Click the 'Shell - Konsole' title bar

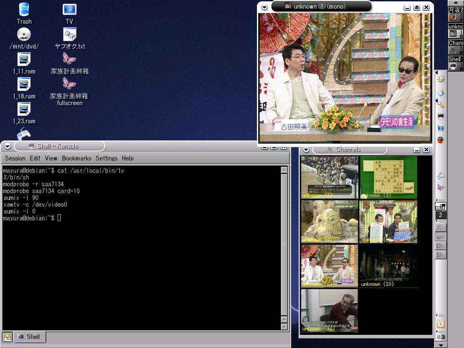click(59, 146)
